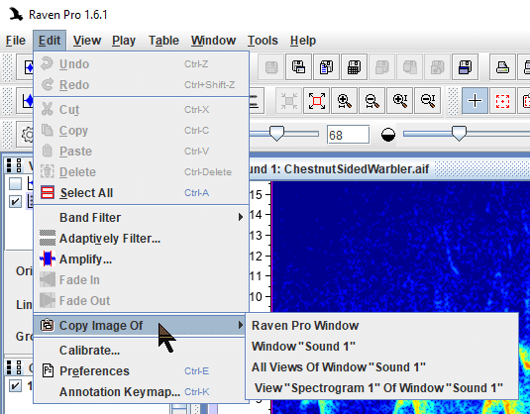Click the save-all disk icon with grid
This screenshot has height=414, width=530.
pyautogui.click(x=354, y=67)
